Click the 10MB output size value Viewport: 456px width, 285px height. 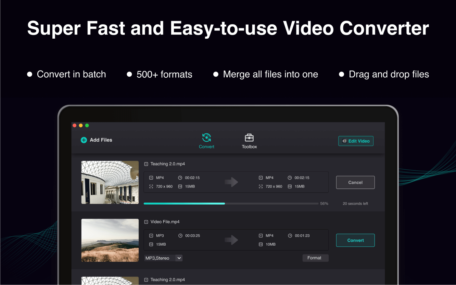point(270,244)
